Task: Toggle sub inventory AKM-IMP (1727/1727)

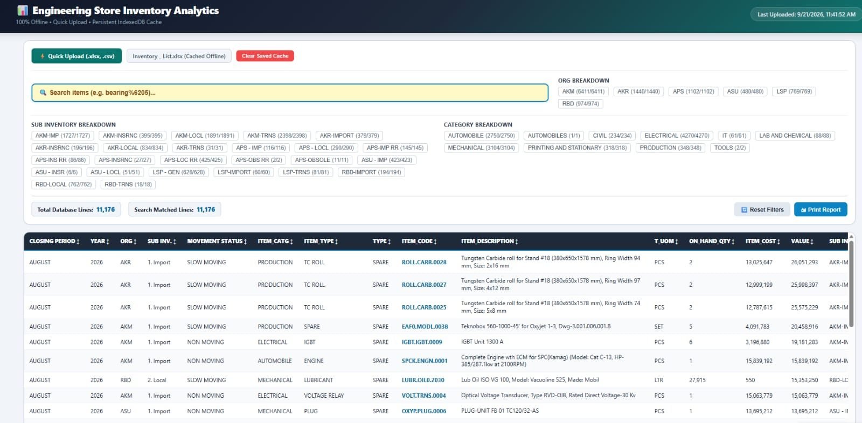Action: [62, 136]
